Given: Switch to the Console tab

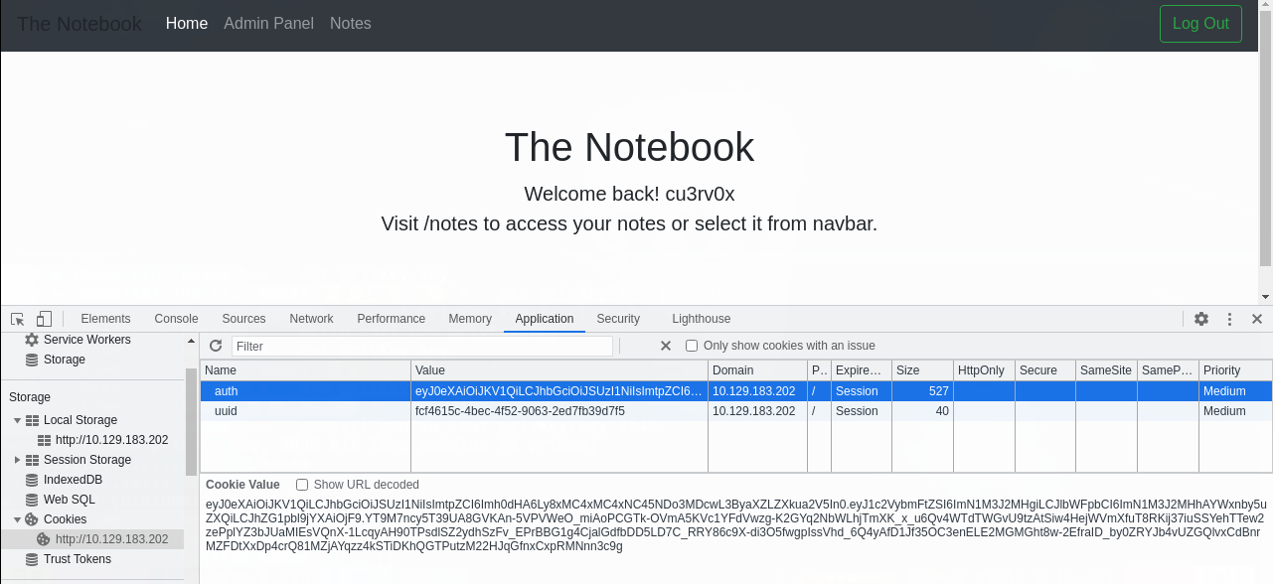Looking at the screenshot, I should (x=176, y=319).
